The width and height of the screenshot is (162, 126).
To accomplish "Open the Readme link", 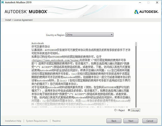I will tap(56, 121).
